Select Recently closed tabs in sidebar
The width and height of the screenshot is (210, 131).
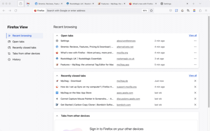25,47
